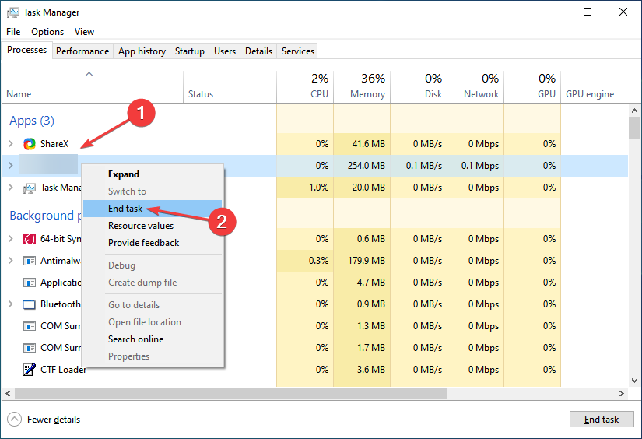Expand the 64-bit Synaptics process
Image resolution: width=642 pixels, height=439 pixels.
(x=11, y=239)
